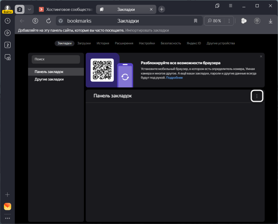This screenshot has width=278, height=224.
Task: Open sidebar options via three-dots icon
Action: coord(7,218)
